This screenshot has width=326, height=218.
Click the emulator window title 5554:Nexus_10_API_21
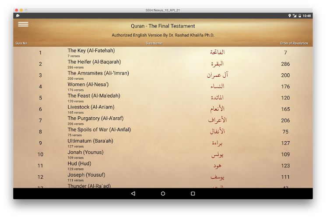[x=163, y=10]
